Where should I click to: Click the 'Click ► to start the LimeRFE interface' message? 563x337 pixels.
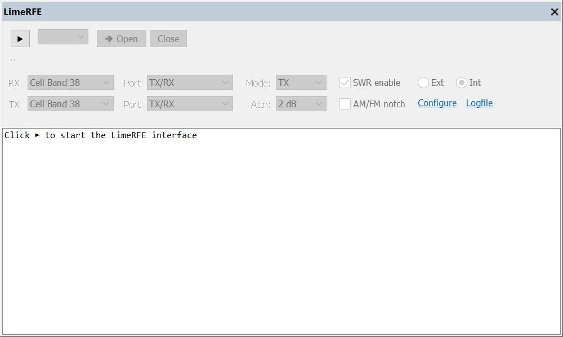click(x=101, y=135)
